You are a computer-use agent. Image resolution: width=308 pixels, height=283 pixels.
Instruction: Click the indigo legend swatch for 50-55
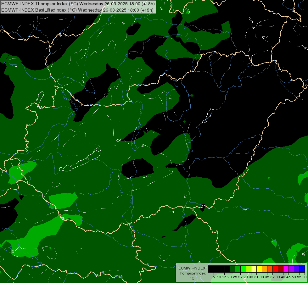click(x=297, y=269)
